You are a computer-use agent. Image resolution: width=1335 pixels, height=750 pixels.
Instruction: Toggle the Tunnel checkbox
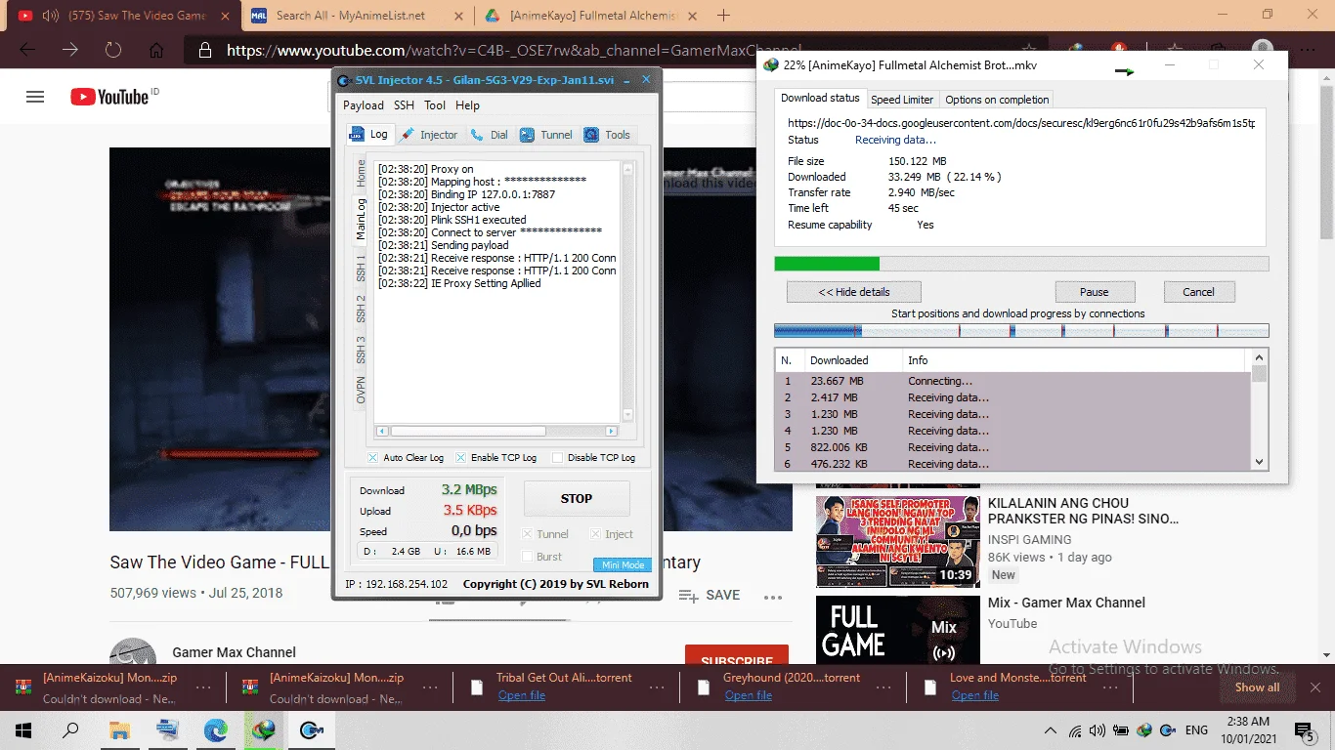point(528,534)
